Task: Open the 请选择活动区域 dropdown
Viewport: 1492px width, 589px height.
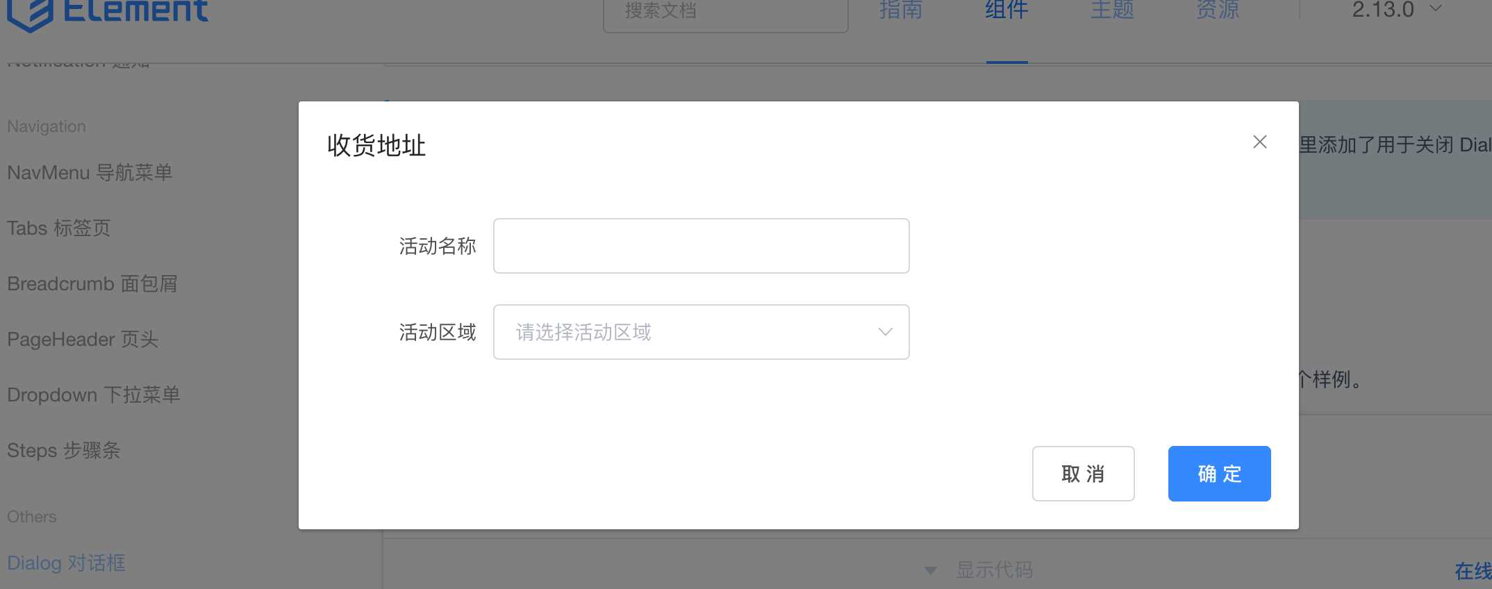Action: click(x=701, y=332)
